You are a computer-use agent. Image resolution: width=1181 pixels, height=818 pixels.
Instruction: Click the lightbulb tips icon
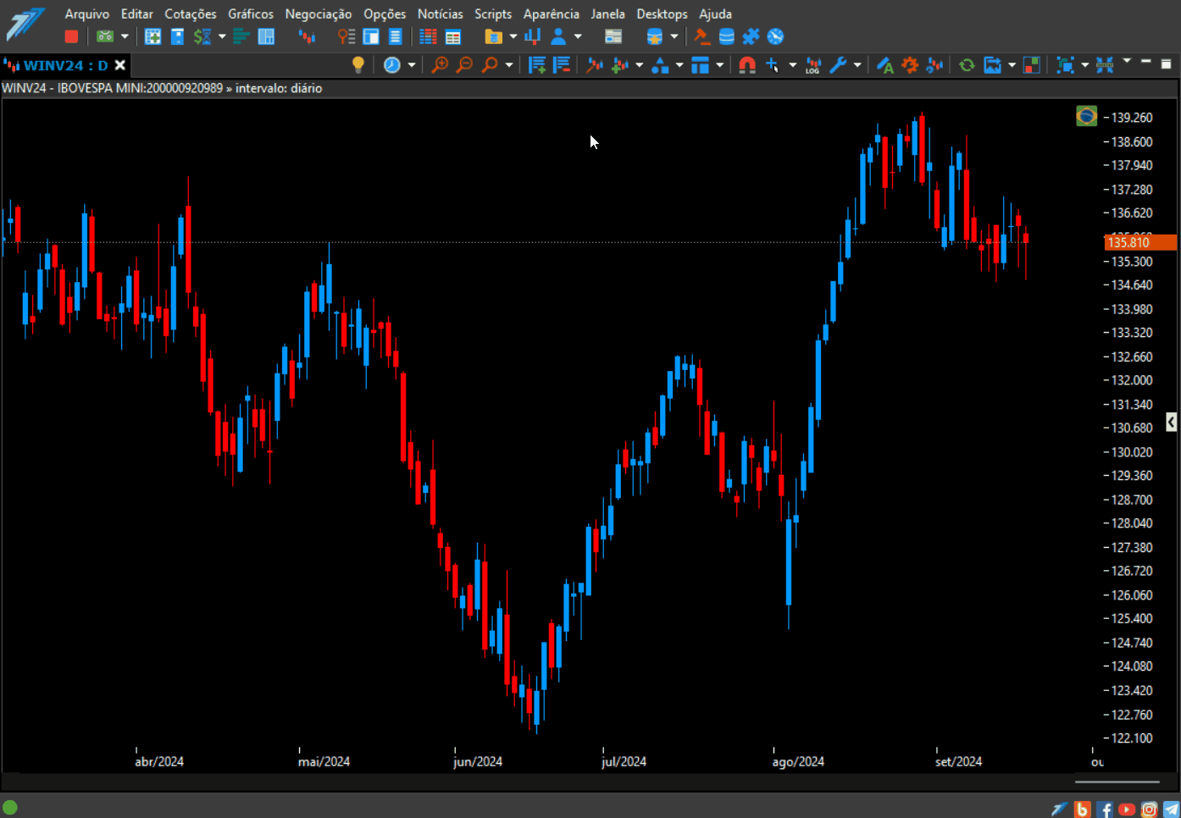tap(358, 65)
